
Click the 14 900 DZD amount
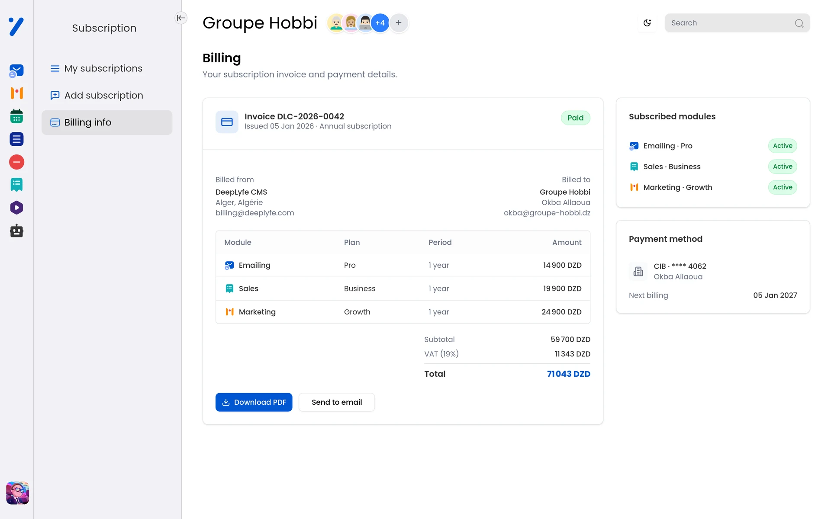[562, 265]
